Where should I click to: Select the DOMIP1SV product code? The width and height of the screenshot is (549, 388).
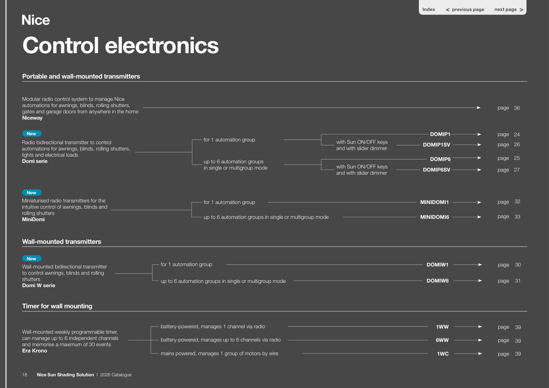tap(436, 145)
